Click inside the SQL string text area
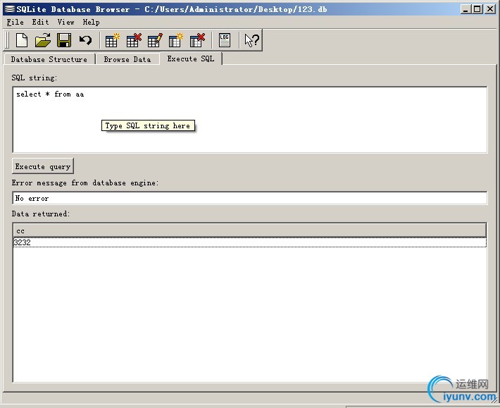The height and width of the screenshot is (408, 500). 250,120
